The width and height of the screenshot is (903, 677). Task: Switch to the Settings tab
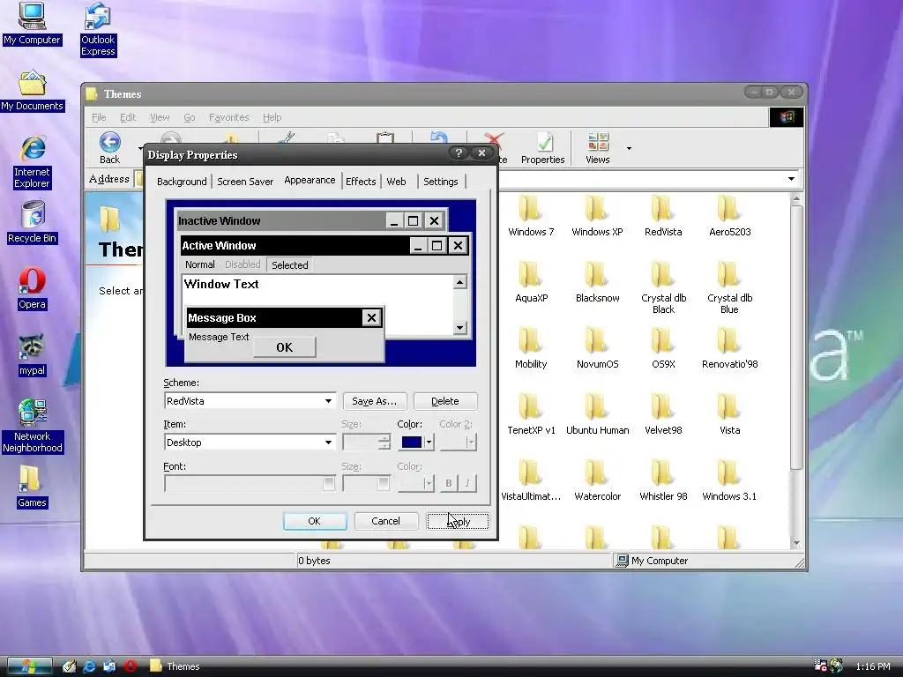point(441,182)
